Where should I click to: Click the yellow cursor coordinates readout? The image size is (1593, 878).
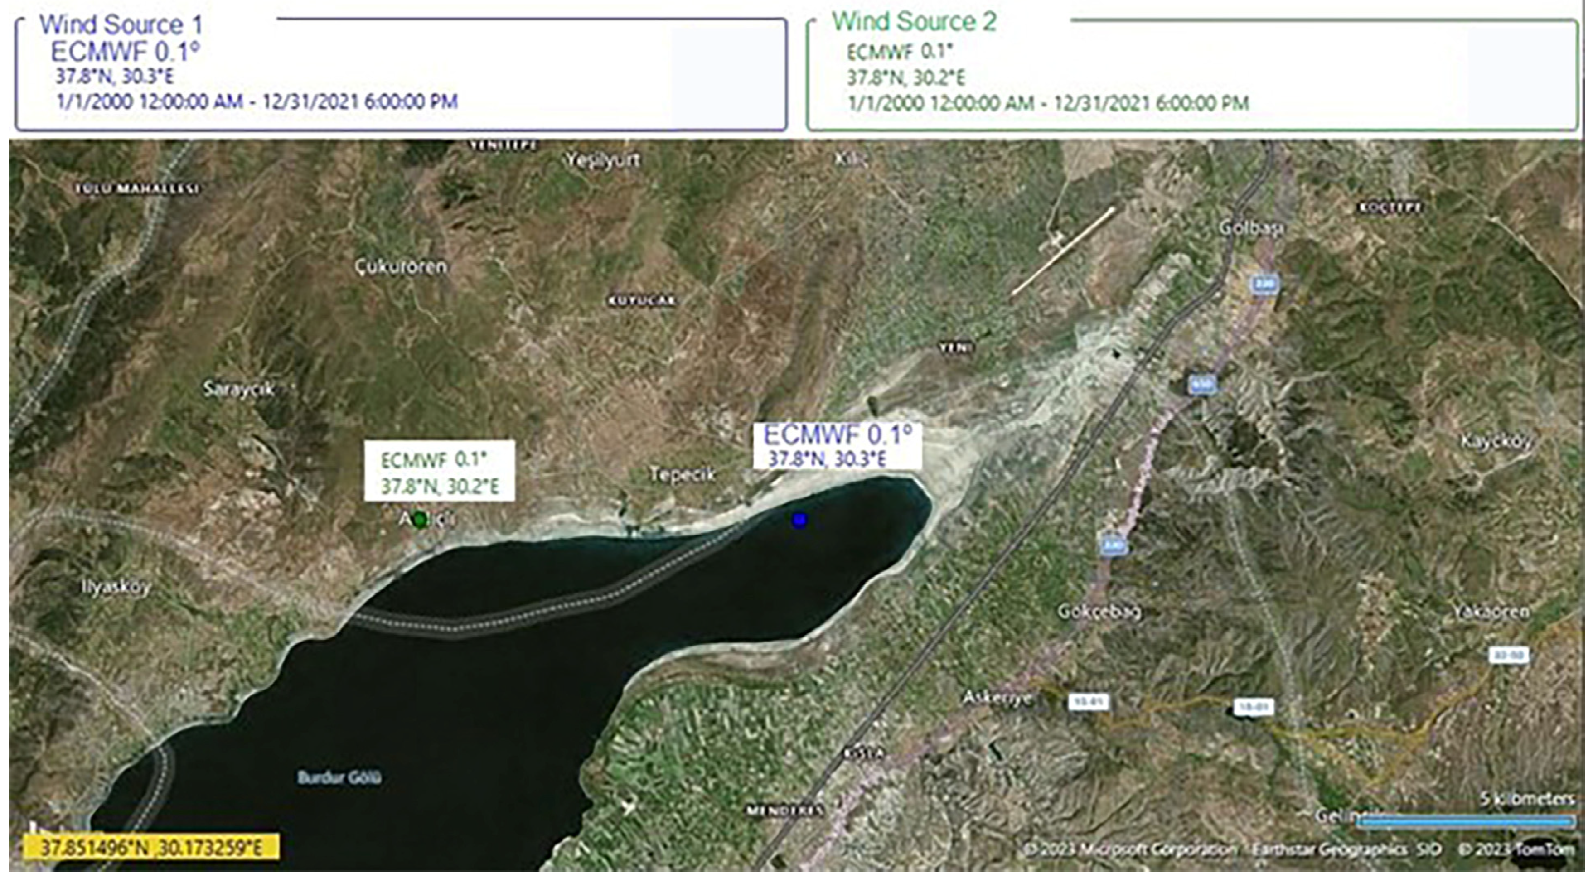151,847
